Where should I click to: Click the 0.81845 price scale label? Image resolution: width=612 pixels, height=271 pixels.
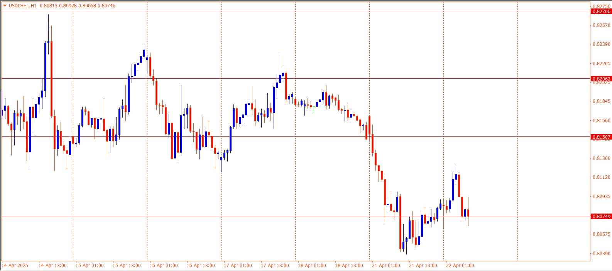(601, 101)
